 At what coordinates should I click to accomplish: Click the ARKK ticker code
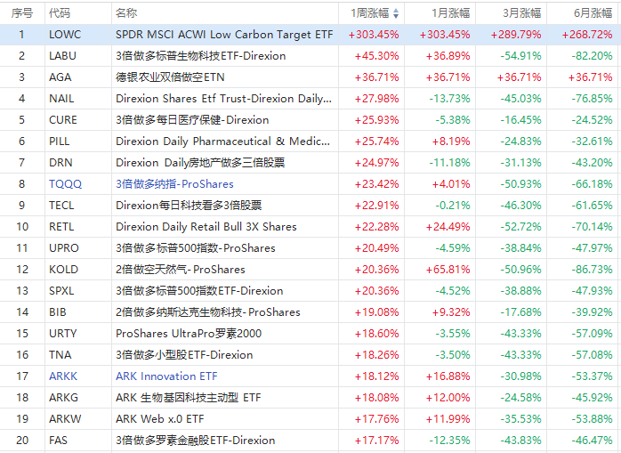tap(63, 376)
